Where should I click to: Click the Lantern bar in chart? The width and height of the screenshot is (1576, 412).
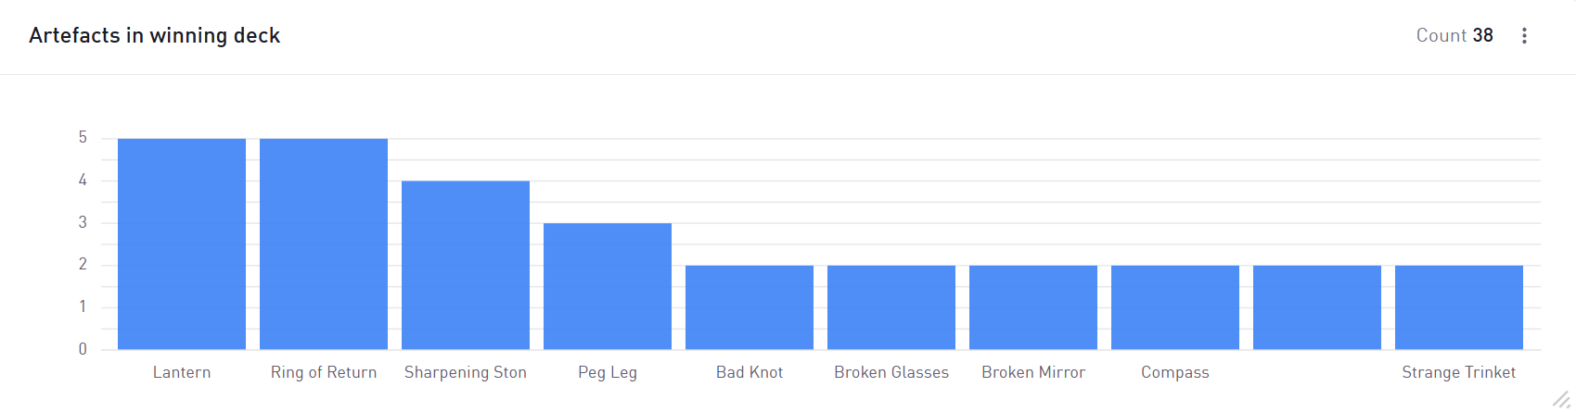coord(182,244)
